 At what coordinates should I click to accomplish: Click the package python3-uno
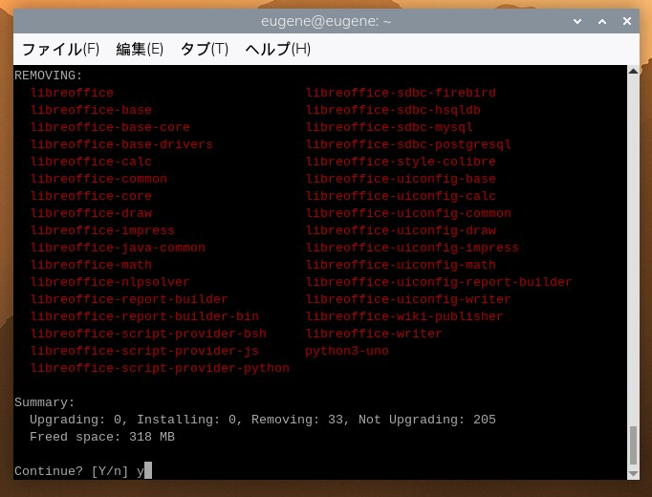[347, 351]
